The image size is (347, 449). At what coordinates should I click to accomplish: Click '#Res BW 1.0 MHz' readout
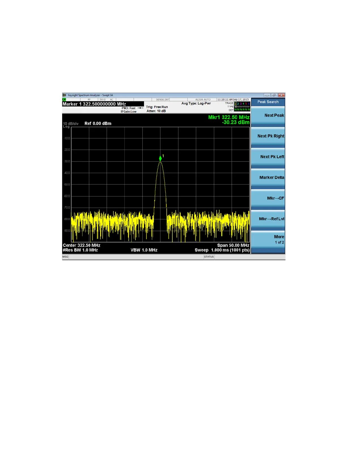tap(80, 250)
